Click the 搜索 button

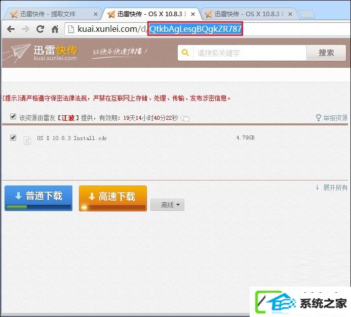pyautogui.click(x=326, y=53)
